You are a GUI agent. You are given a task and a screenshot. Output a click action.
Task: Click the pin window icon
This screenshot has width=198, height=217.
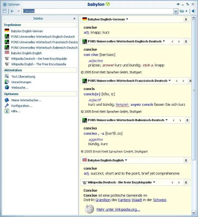click(178, 4)
